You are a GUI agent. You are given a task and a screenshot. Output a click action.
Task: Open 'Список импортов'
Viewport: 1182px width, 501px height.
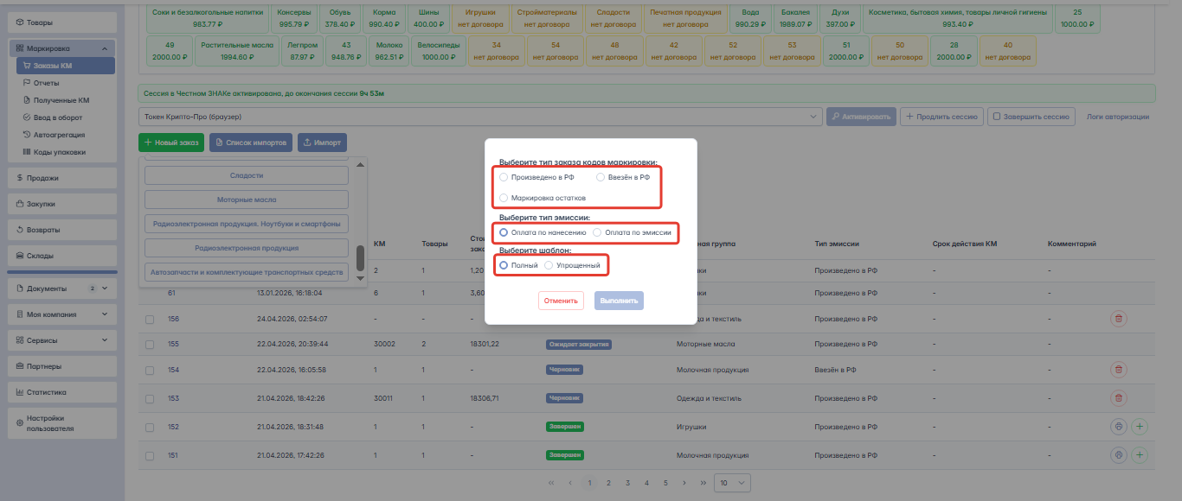(x=250, y=142)
